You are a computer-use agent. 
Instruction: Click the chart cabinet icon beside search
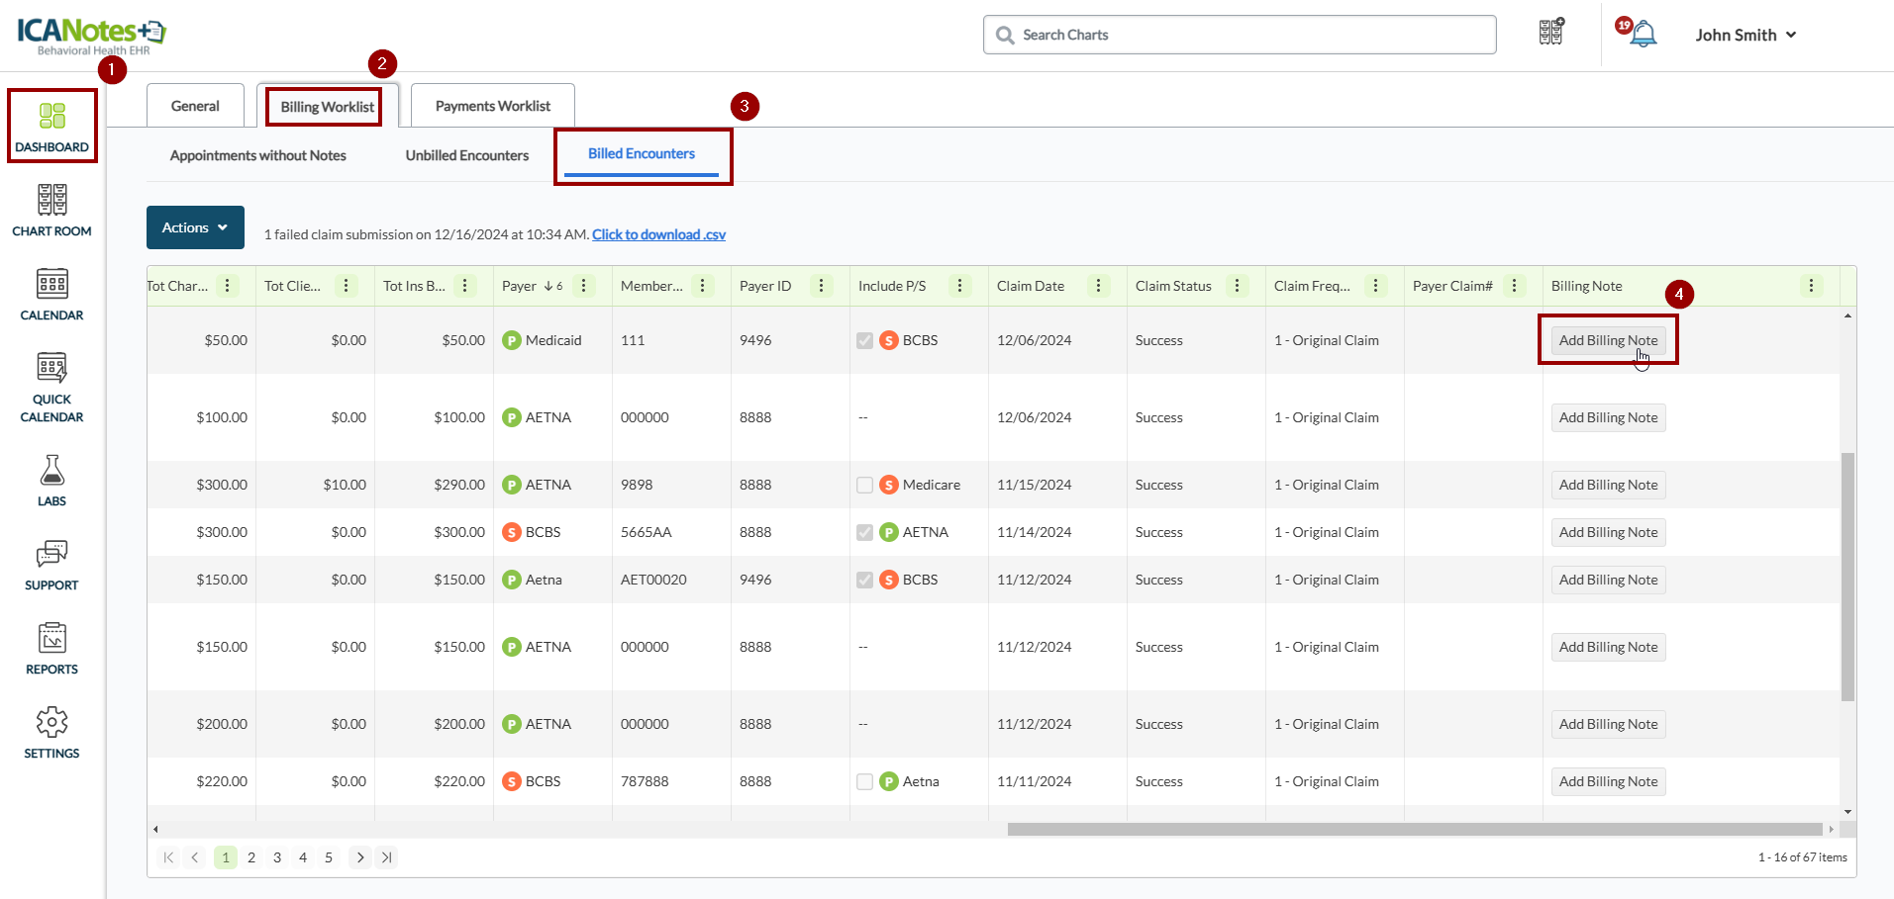click(1550, 33)
